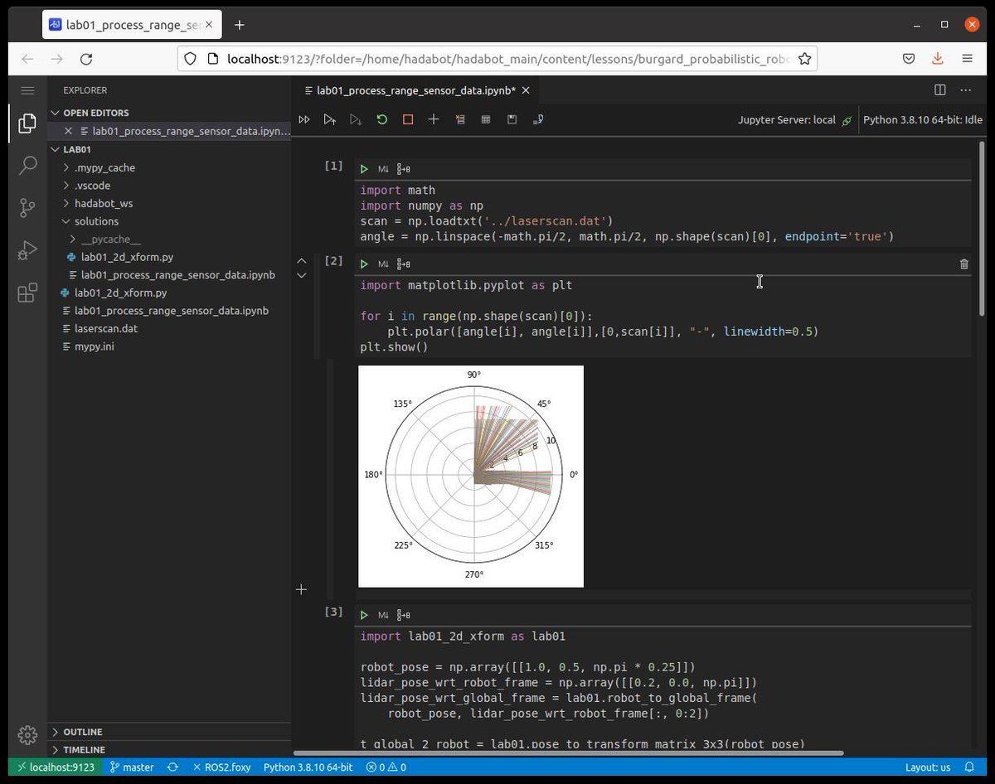Interrupt the Jupyter kernel
Image resolution: width=995 pixels, height=784 pixels.
coord(408,120)
